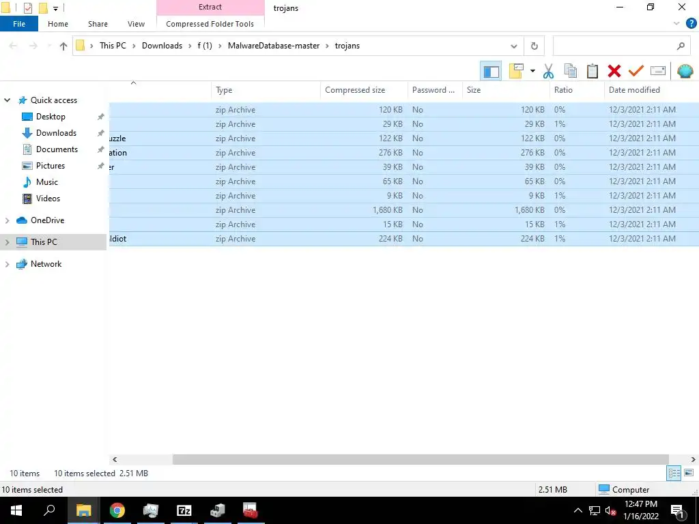Image resolution: width=699 pixels, height=524 pixels.
Task: Collapse the Quick access tree node
Action: click(7, 100)
